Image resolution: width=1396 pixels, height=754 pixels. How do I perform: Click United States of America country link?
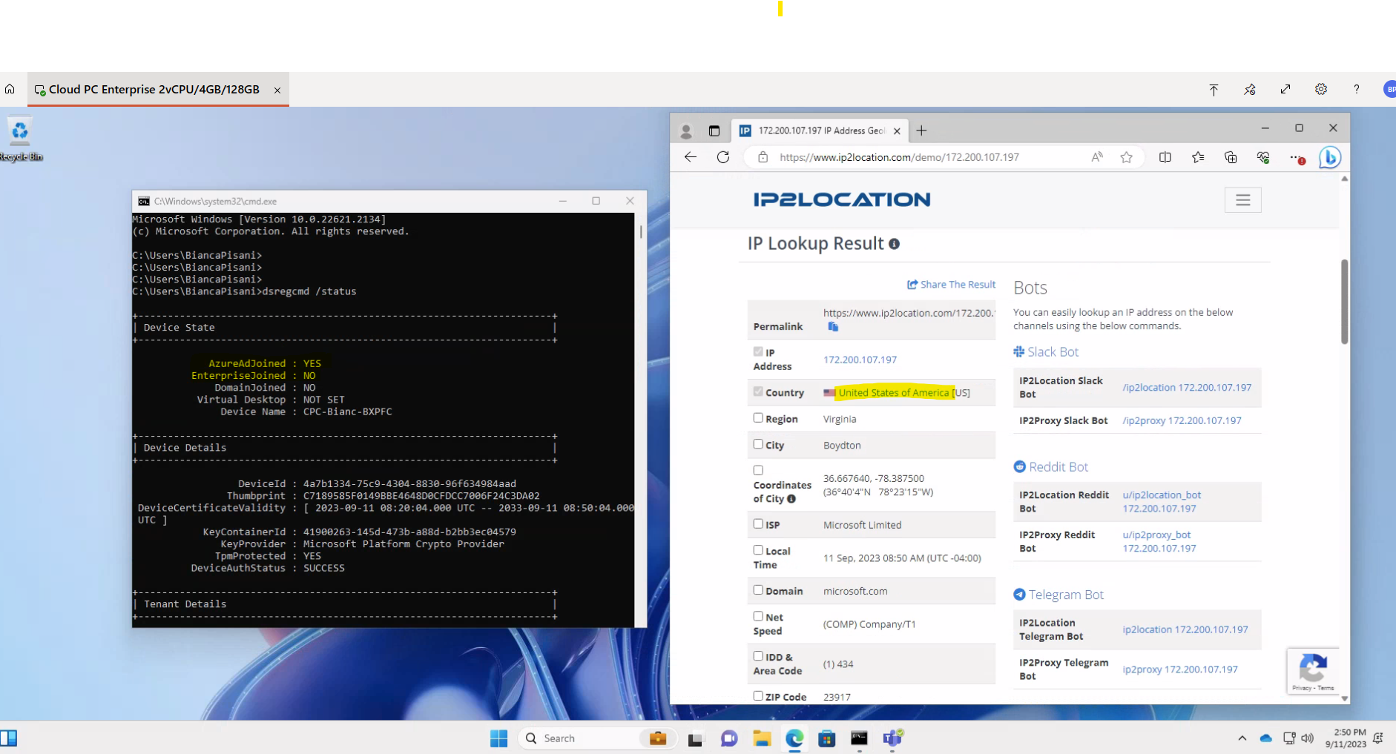(x=893, y=393)
